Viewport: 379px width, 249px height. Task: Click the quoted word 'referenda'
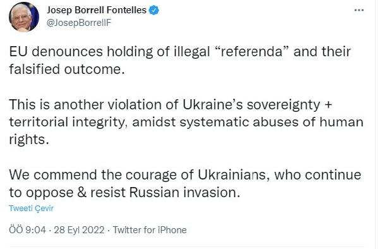point(252,51)
